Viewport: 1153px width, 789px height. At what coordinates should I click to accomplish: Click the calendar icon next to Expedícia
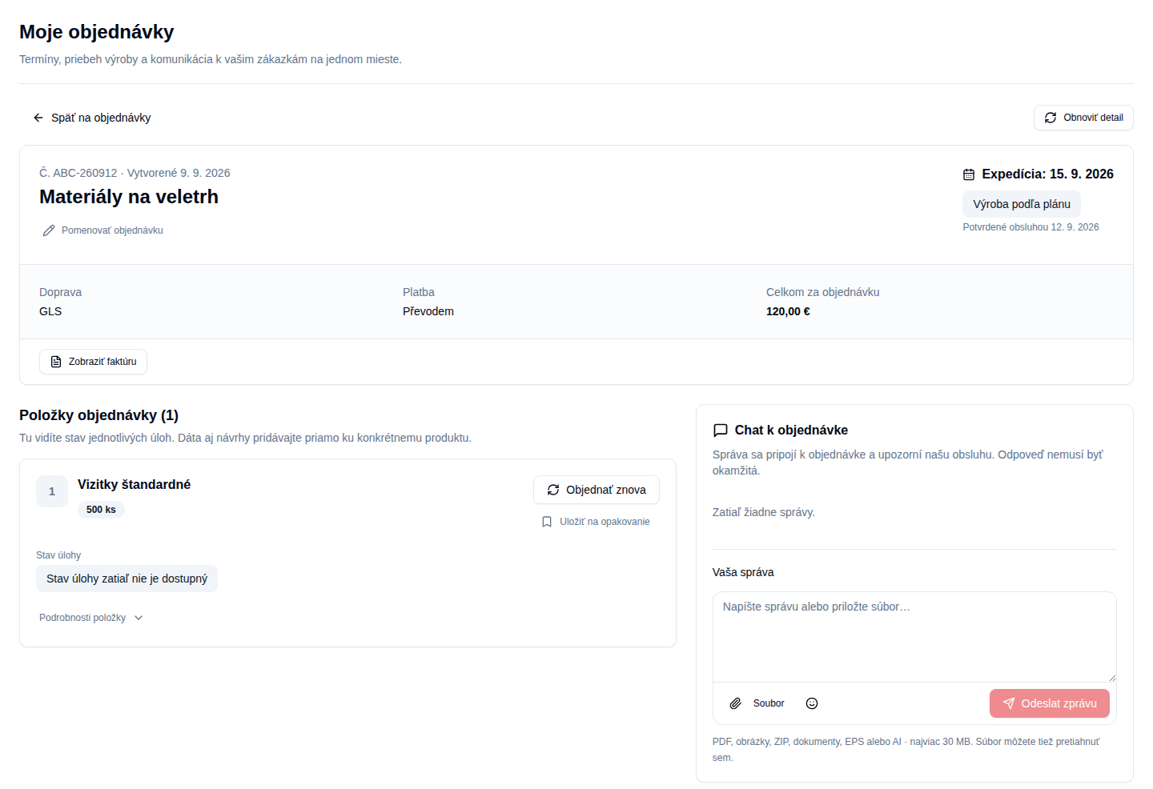click(969, 174)
